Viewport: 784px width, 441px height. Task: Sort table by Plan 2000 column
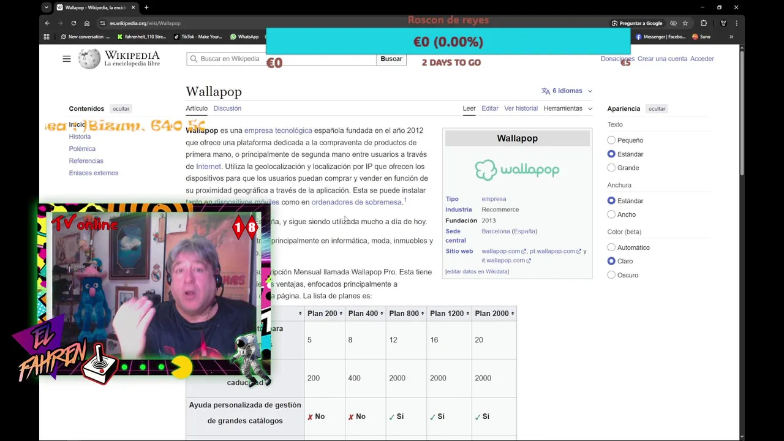(494, 314)
